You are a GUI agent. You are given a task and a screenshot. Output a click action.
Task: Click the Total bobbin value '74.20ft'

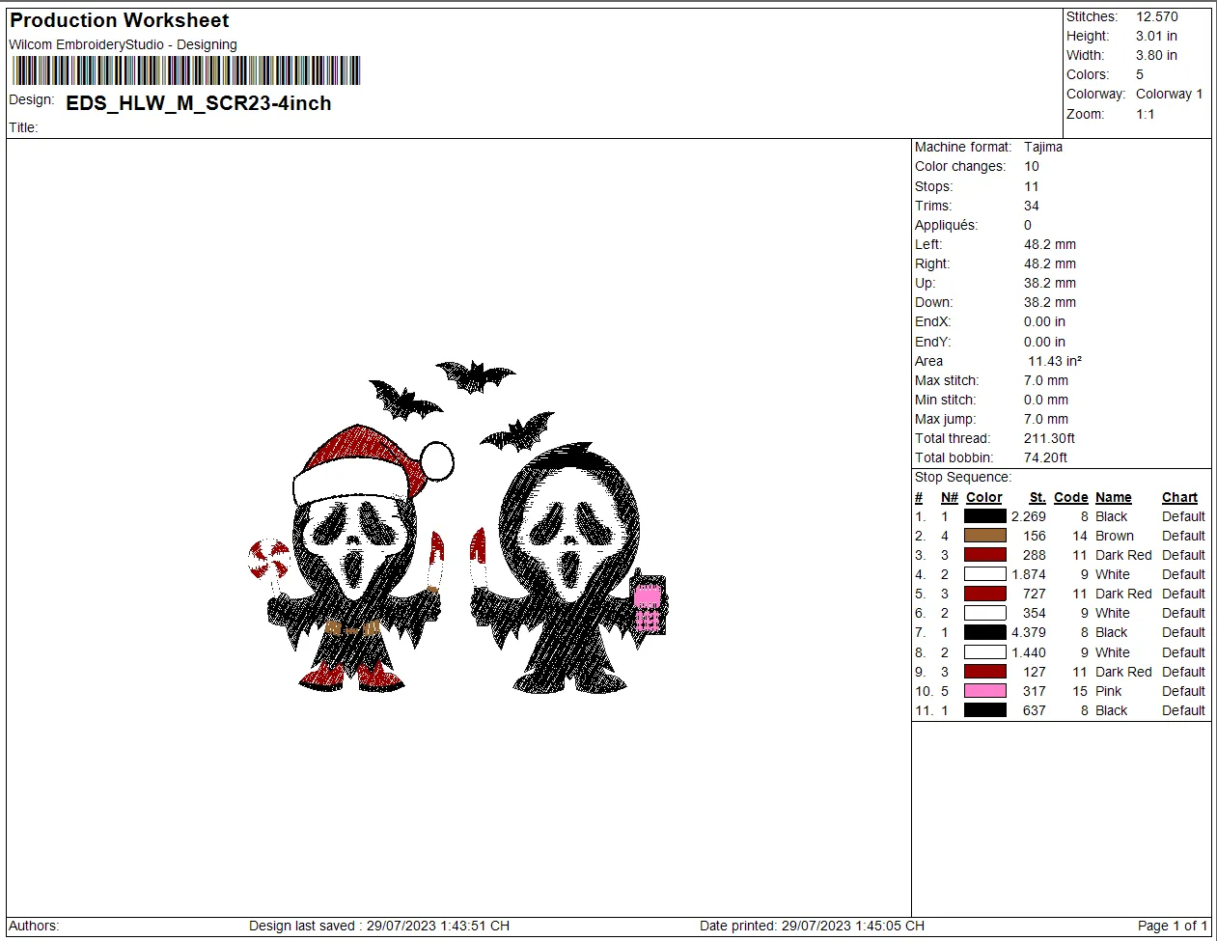1046,457
